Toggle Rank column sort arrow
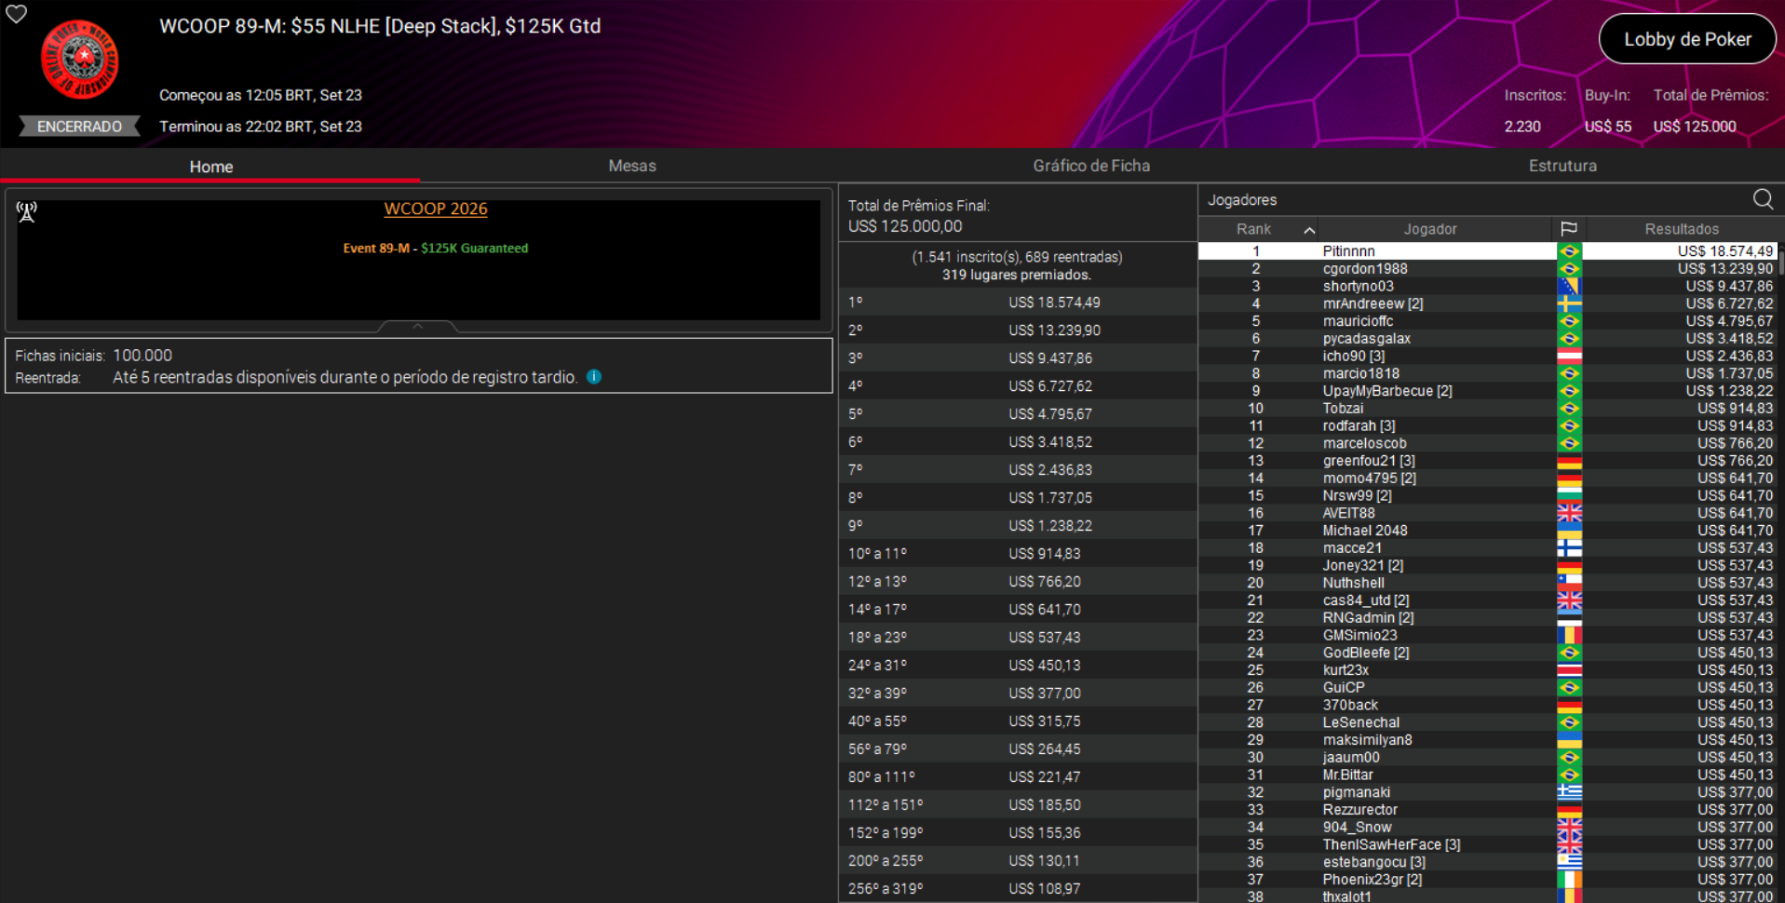The height and width of the screenshot is (903, 1785). (x=1309, y=230)
